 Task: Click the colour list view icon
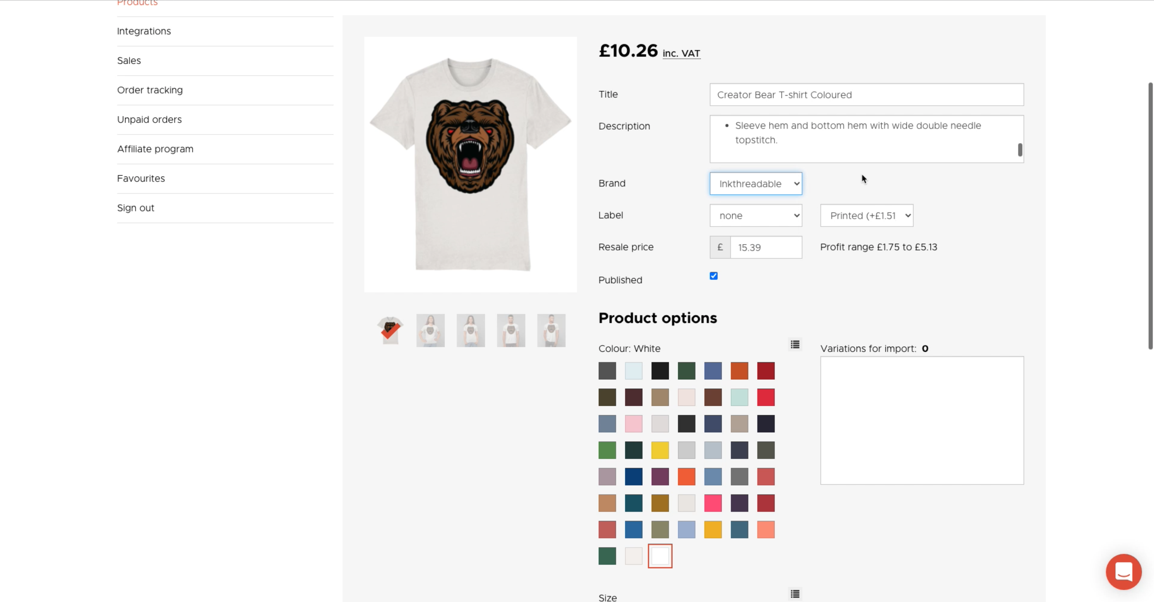click(x=795, y=344)
